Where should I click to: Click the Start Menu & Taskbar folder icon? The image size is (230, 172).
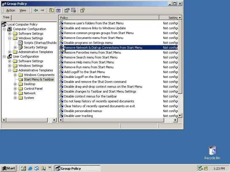20,79
